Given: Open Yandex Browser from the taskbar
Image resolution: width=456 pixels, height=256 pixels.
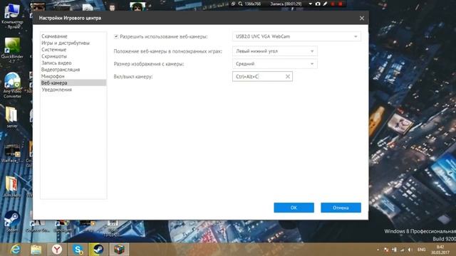Looking at the screenshot, I should [57, 250].
